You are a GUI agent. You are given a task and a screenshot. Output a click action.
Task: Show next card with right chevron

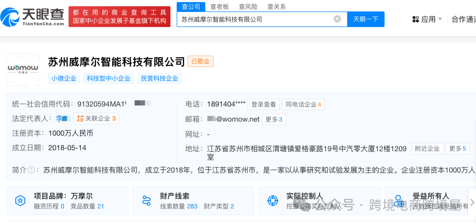coord(472,202)
